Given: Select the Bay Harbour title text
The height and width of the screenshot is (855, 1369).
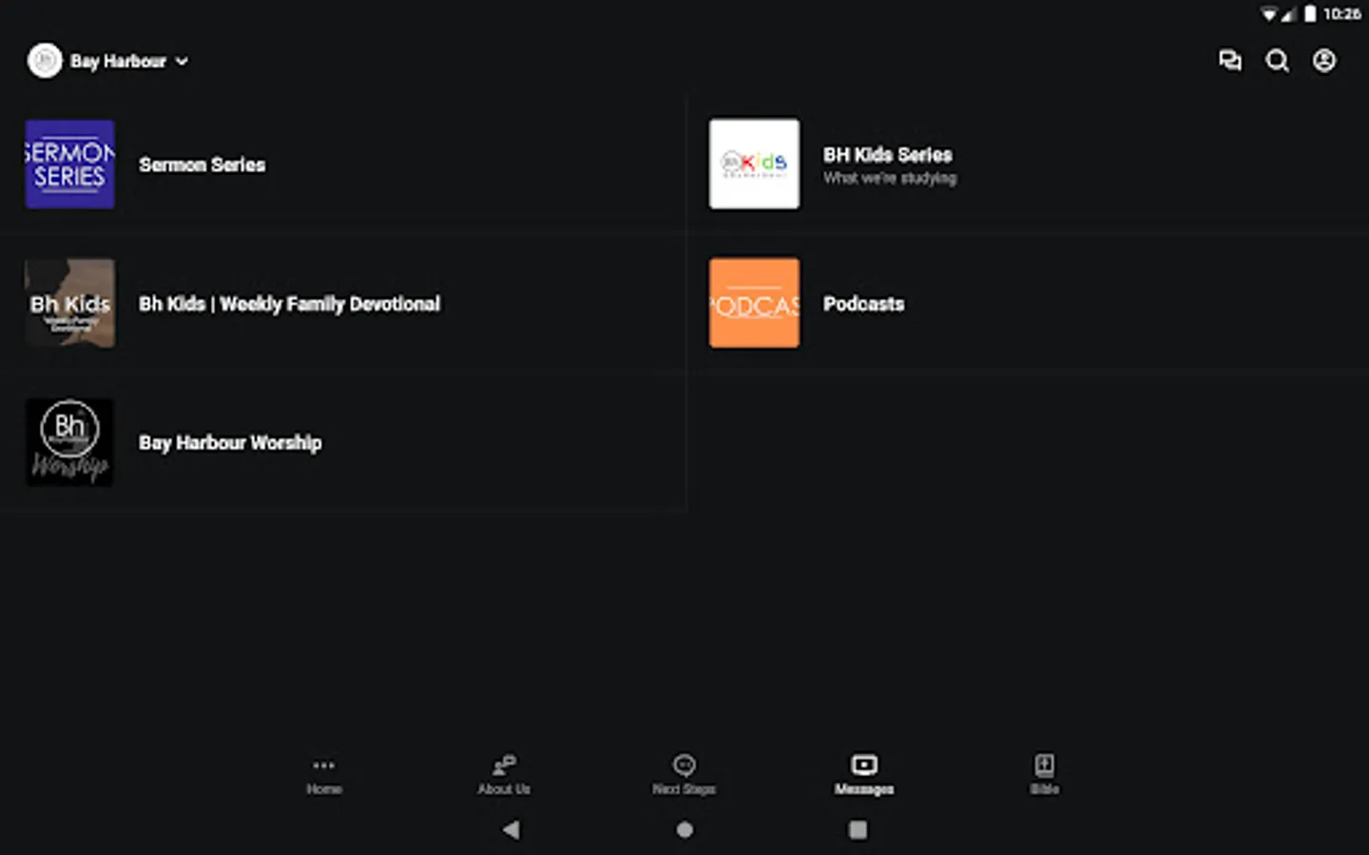Looking at the screenshot, I should click(x=118, y=61).
